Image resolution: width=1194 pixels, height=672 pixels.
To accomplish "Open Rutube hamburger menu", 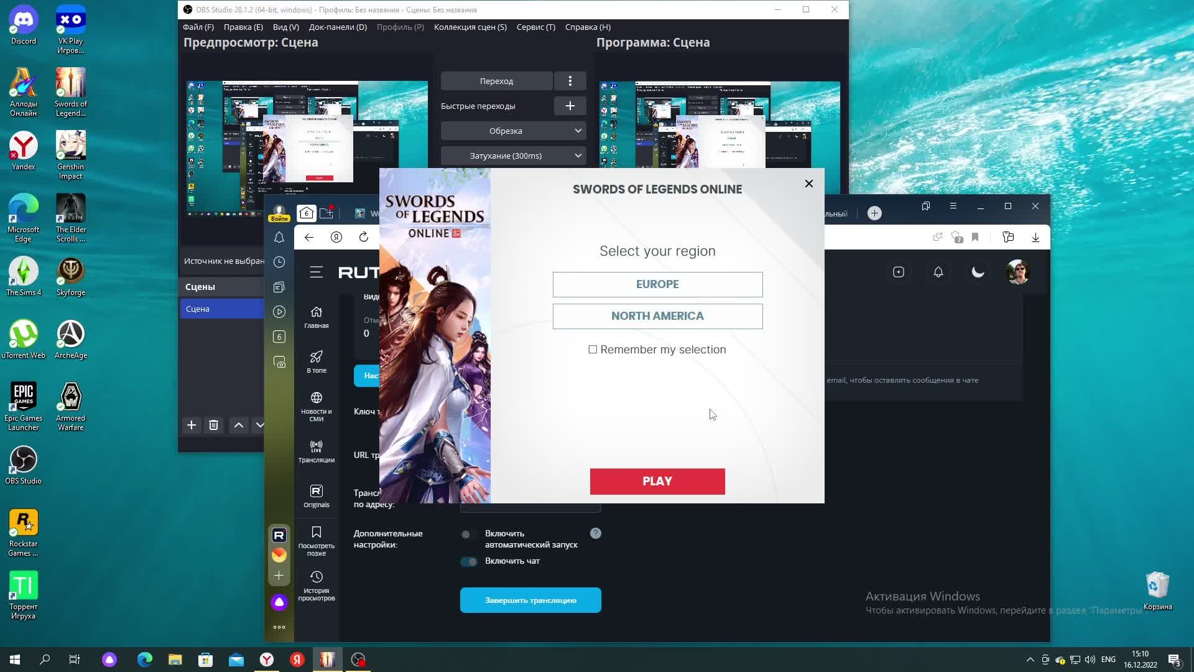I will (316, 272).
